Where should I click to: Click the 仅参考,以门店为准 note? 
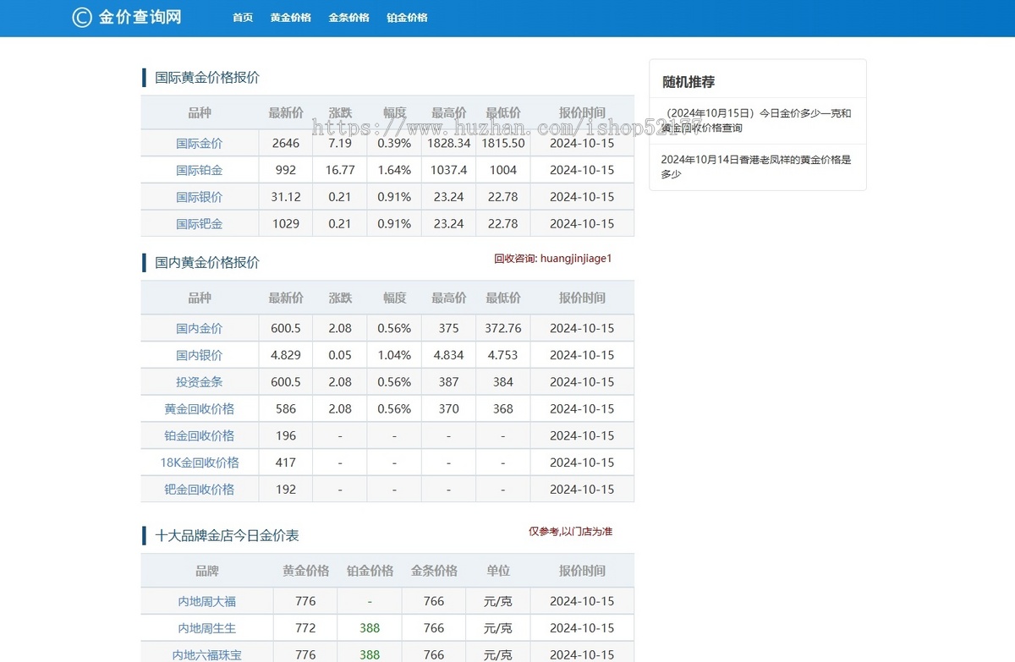pos(571,532)
